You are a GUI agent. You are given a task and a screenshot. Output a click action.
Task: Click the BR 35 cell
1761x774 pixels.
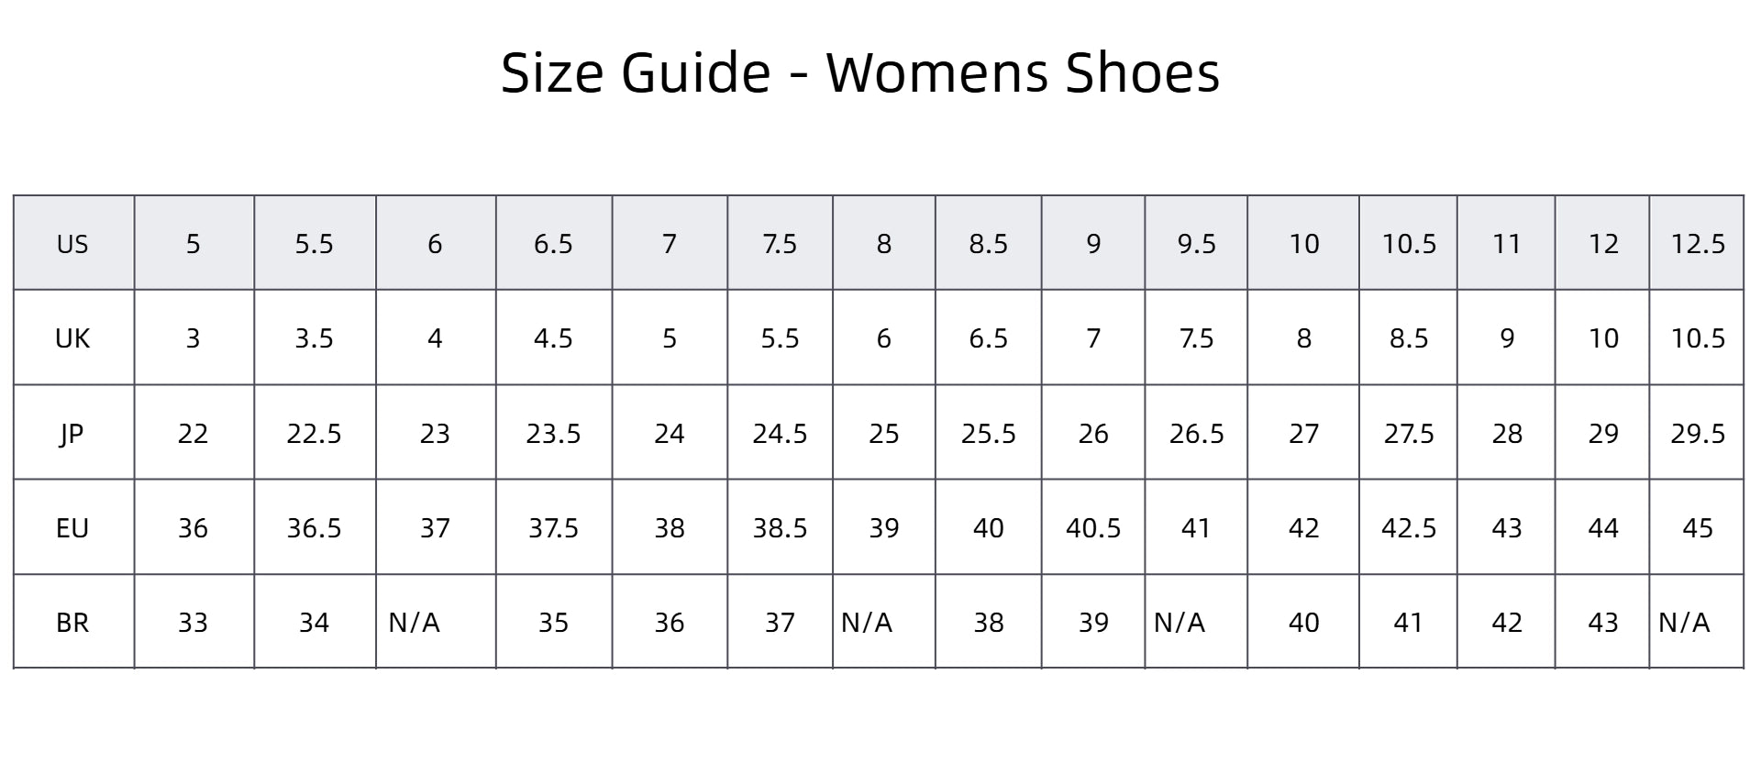553,623
